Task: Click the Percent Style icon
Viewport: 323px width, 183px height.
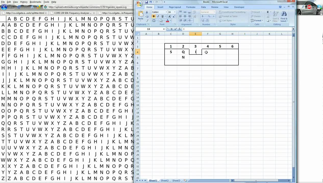Action: click(209, 16)
